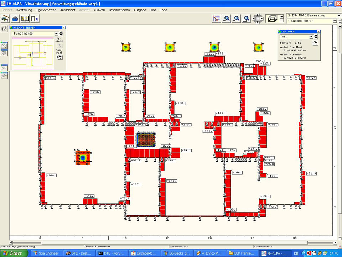Viewport: 342px width, 257px height.
Task: Toggle the value labels display button
Action: [4, 68]
